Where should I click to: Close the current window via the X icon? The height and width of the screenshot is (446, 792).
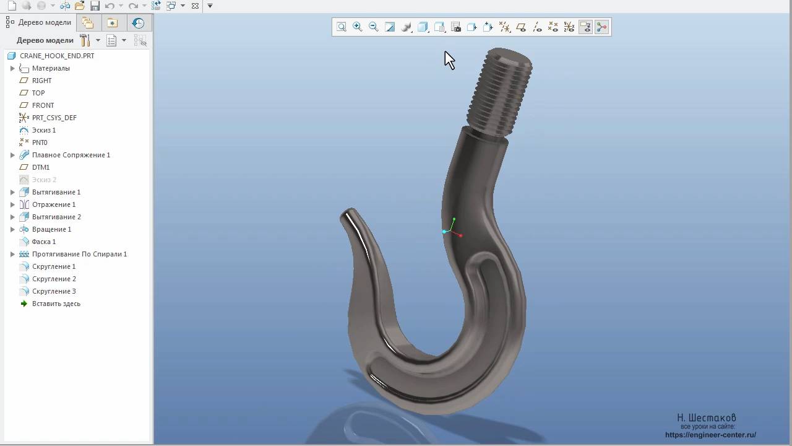click(x=196, y=6)
